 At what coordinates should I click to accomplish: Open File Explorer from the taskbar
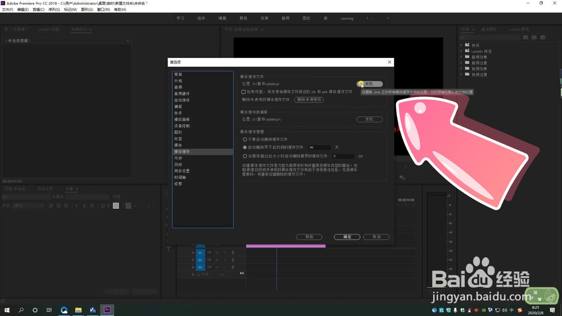(x=78, y=310)
